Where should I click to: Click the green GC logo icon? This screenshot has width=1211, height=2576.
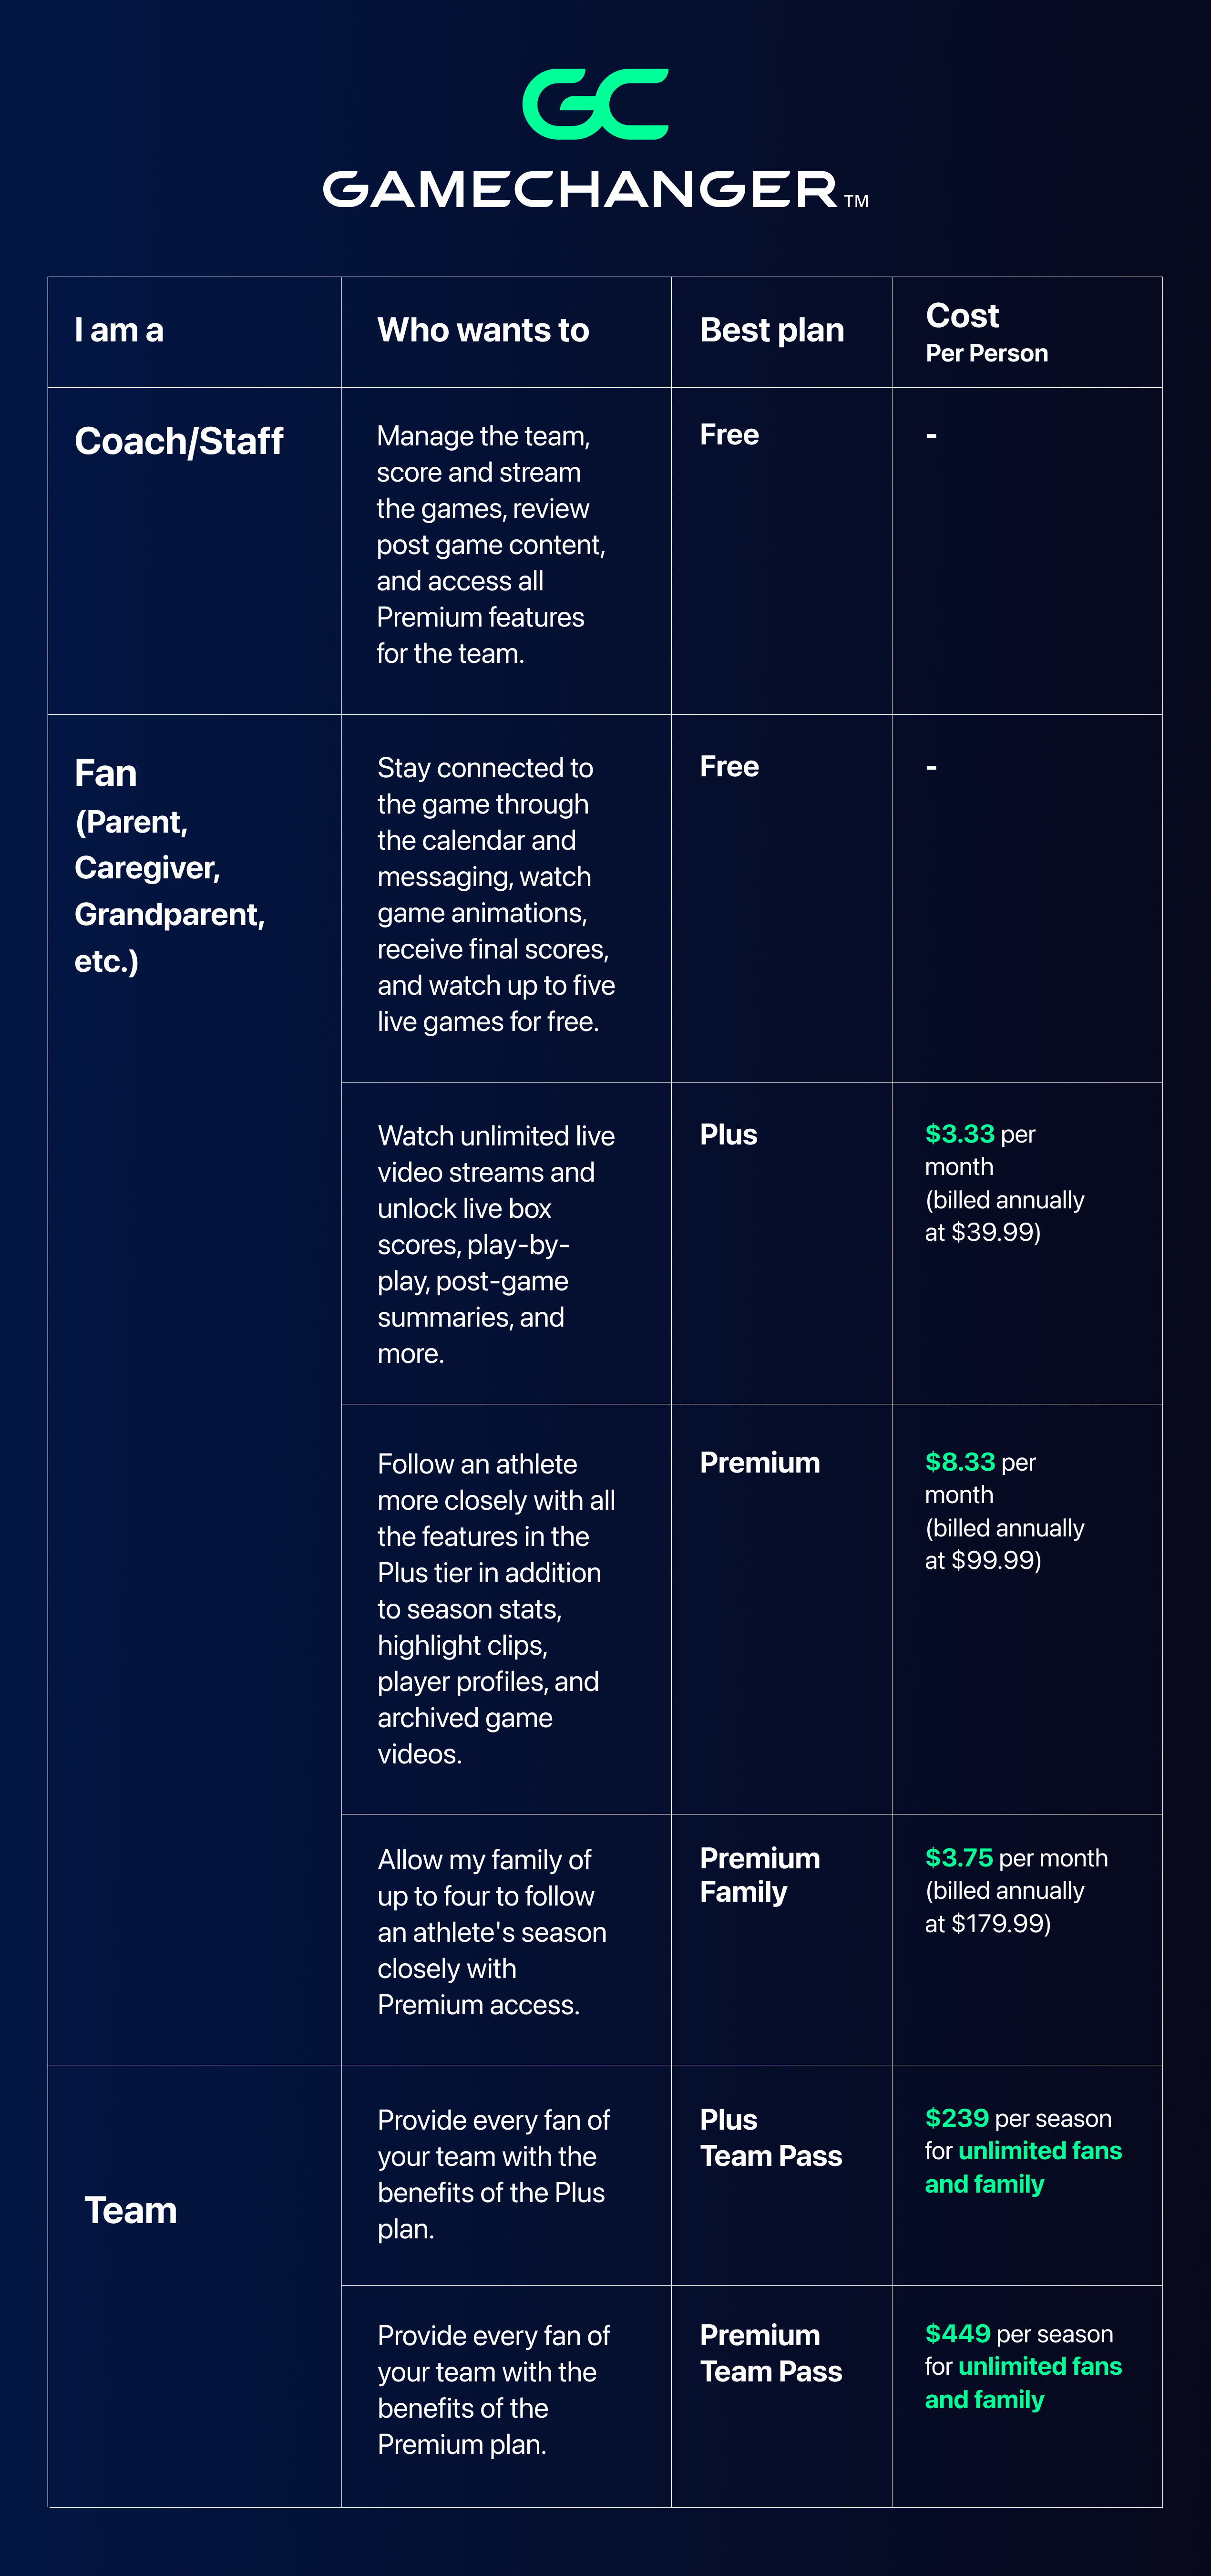pyautogui.click(x=596, y=104)
